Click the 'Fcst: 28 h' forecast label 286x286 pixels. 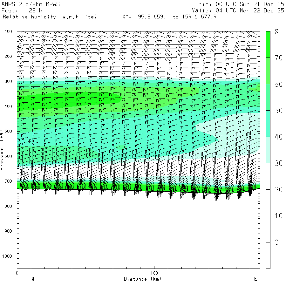click(x=22, y=10)
